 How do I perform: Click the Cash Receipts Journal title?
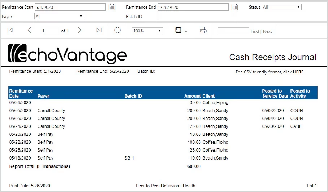click(273, 57)
